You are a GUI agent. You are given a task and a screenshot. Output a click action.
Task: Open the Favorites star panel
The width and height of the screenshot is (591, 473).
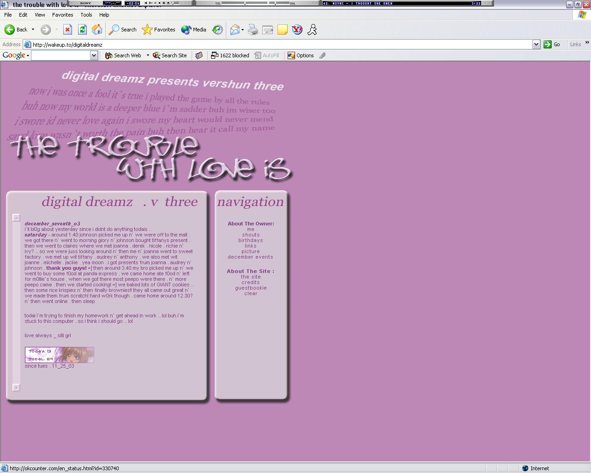click(x=158, y=30)
